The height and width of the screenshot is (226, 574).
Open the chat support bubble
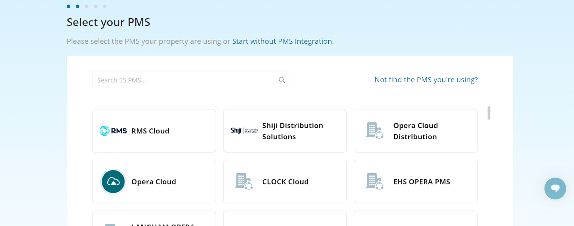coord(555,188)
